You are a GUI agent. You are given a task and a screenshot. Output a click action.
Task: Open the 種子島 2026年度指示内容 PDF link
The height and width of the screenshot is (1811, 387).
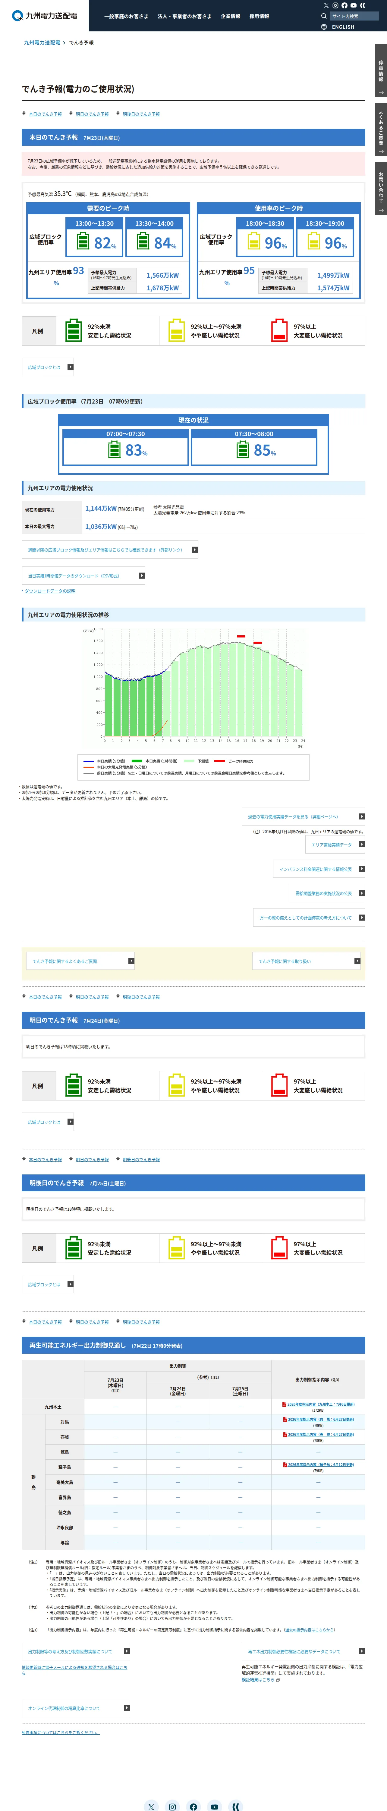click(x=321, y=1464)
